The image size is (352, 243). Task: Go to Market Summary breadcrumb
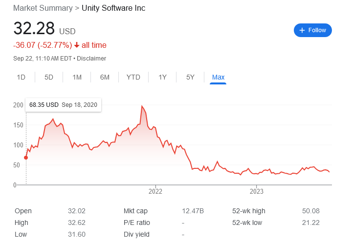[43, 8]
